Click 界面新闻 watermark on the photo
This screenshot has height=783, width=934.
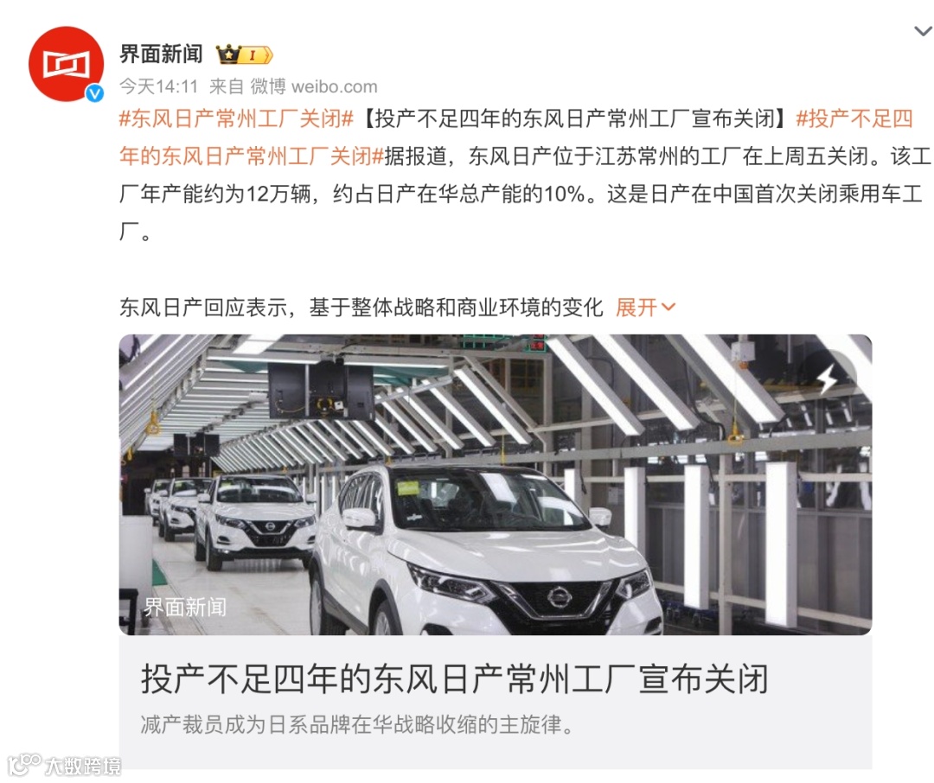pos(185,608)
